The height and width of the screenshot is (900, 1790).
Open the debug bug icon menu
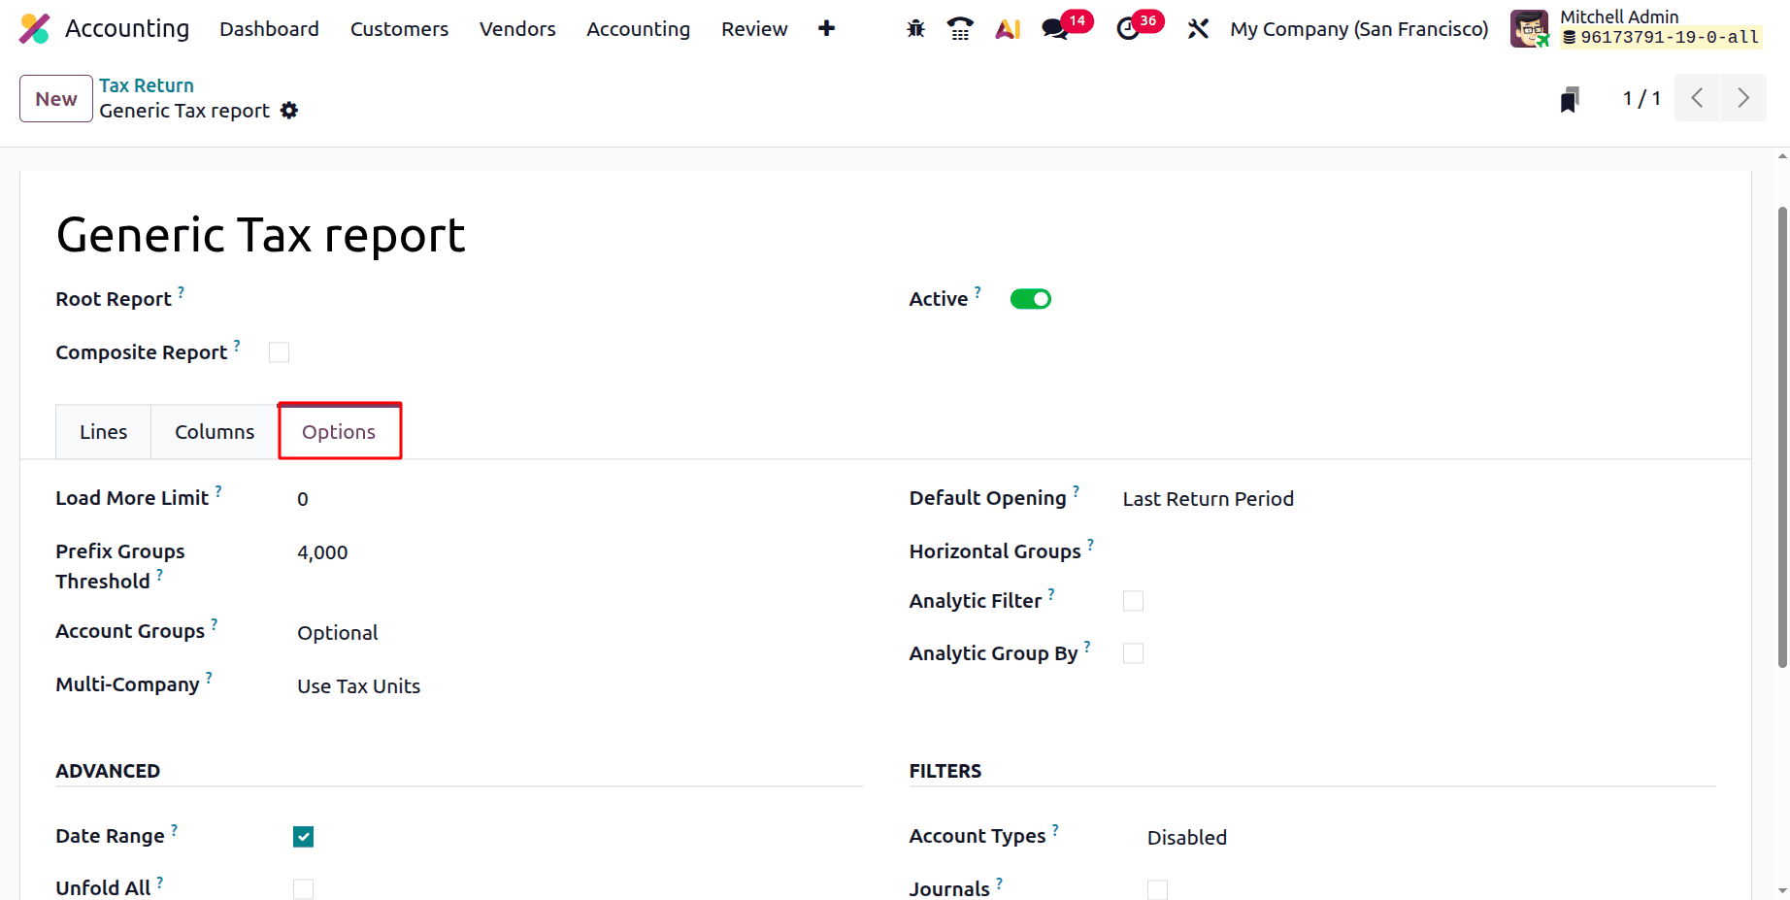click(x=915, y=29)
